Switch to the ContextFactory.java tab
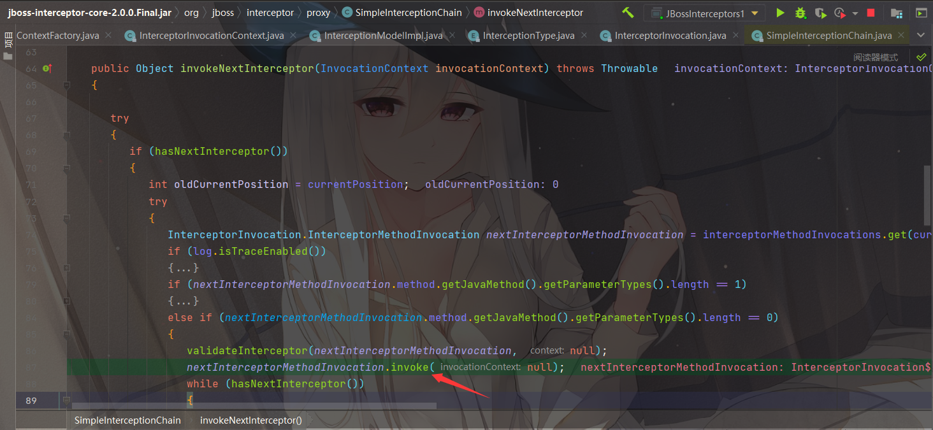The height and width of the screenshot is (430, 933). click(x=57, y=36)
